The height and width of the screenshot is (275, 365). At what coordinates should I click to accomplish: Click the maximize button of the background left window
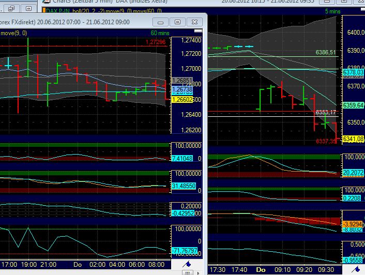pos(28,9)
